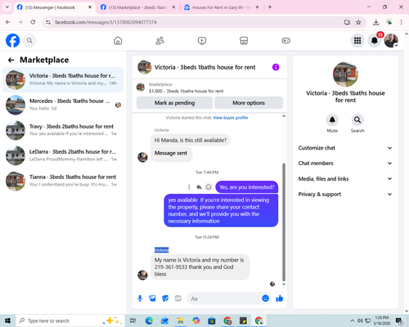Click the Windows Start button
The width and height of the screenshot is (409, 327).
[7, 320]
